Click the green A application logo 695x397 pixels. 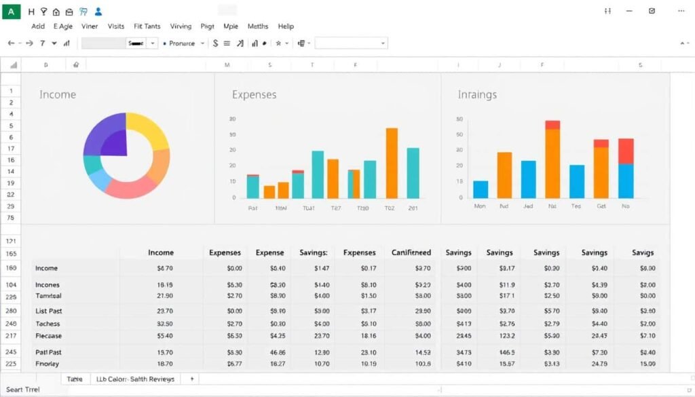pyautogui.click(x=11, y=12)
